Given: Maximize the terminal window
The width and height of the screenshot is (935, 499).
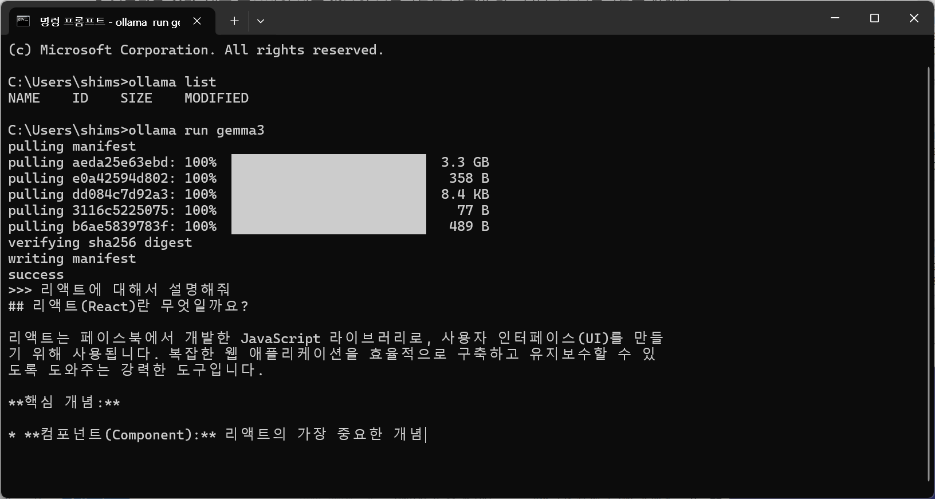Looking at the screenshot, I should pos(874,18).
